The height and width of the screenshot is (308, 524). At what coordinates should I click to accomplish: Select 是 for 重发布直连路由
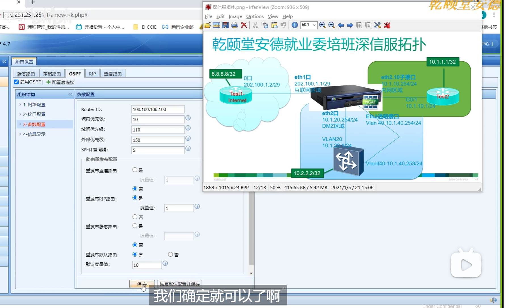(x=135, y=170)
